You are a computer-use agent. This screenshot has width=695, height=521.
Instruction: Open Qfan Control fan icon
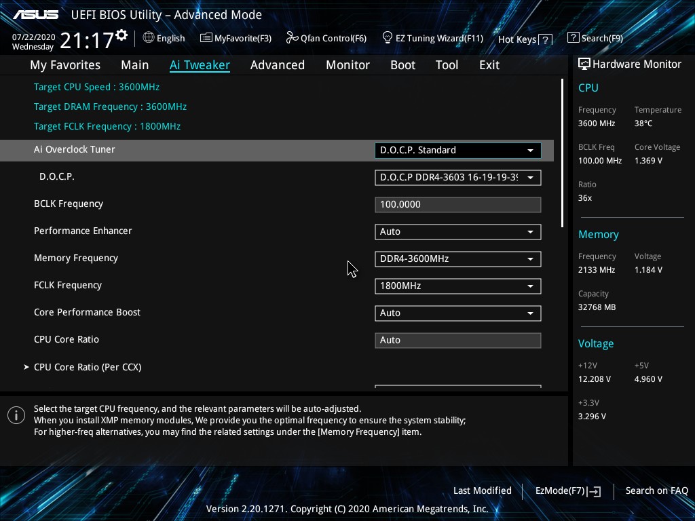(293, 38)
